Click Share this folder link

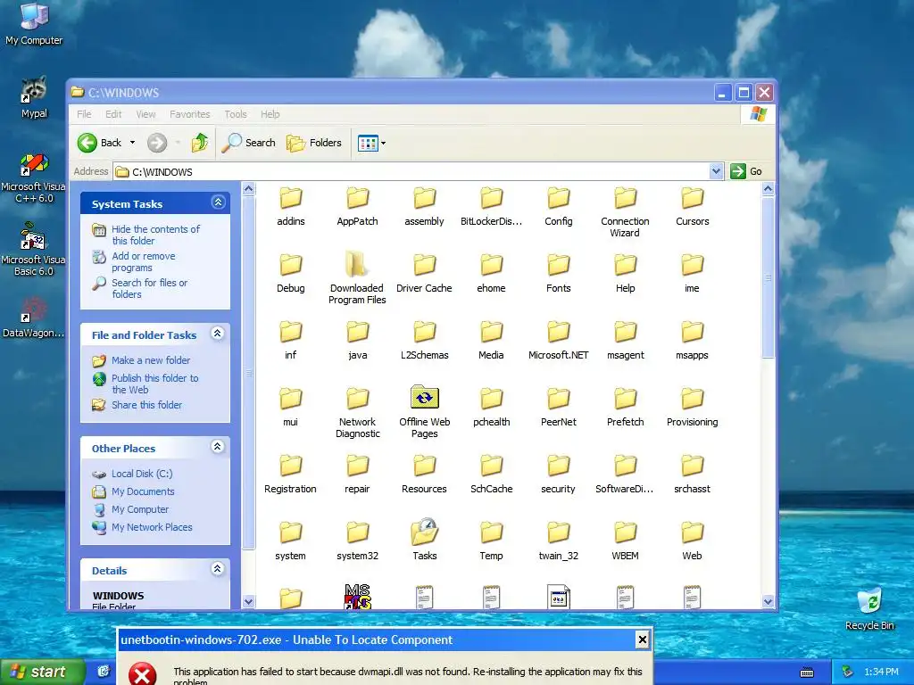click(147, 405)
